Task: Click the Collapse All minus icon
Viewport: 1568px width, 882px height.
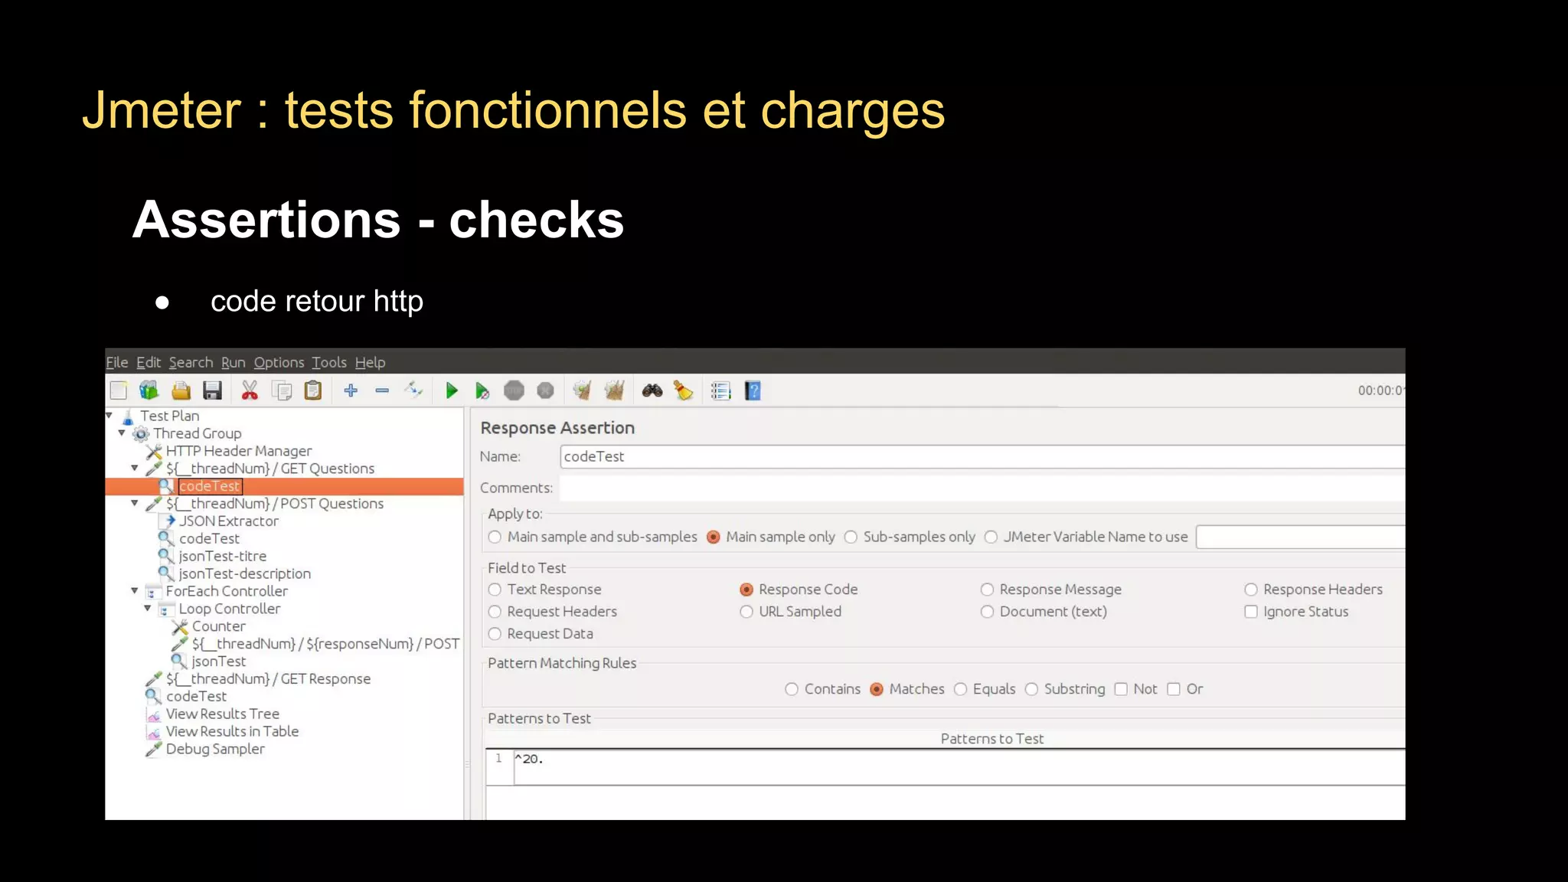Action: tap(382, 391)
